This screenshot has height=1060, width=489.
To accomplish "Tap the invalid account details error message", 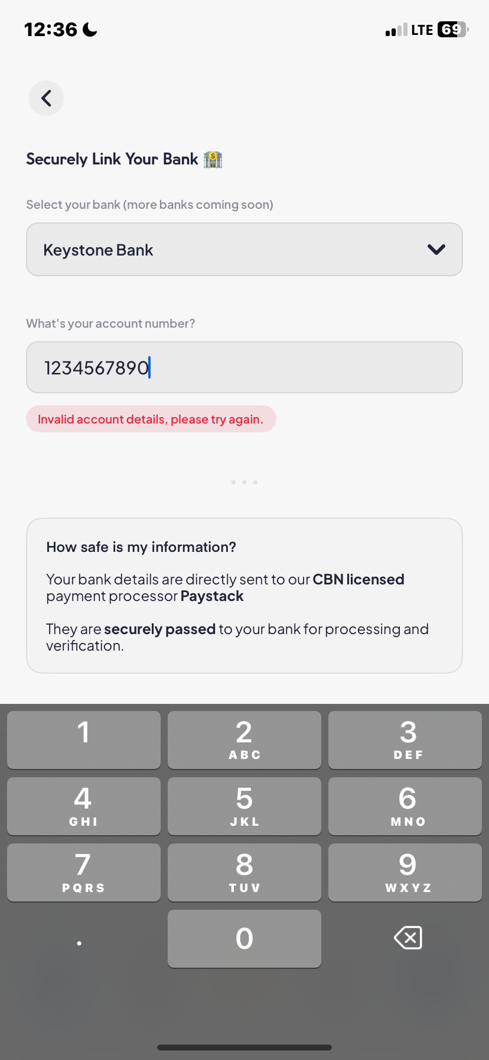I will (x=151, y=419).
